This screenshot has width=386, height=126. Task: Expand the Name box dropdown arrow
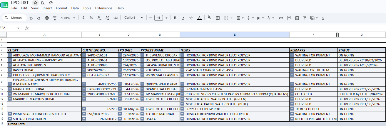18,28
